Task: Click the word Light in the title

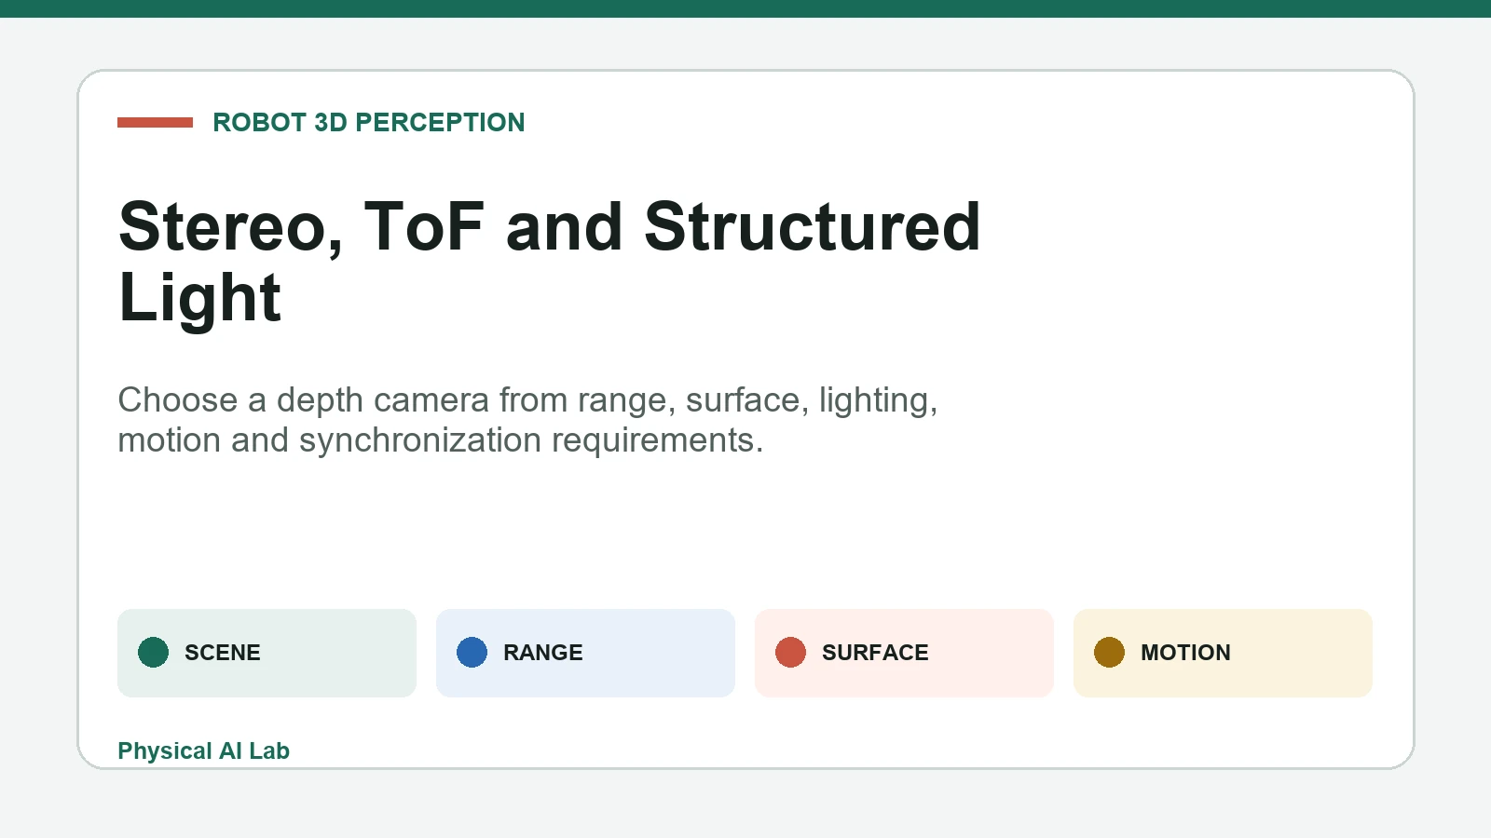Action: coord(200,298)
